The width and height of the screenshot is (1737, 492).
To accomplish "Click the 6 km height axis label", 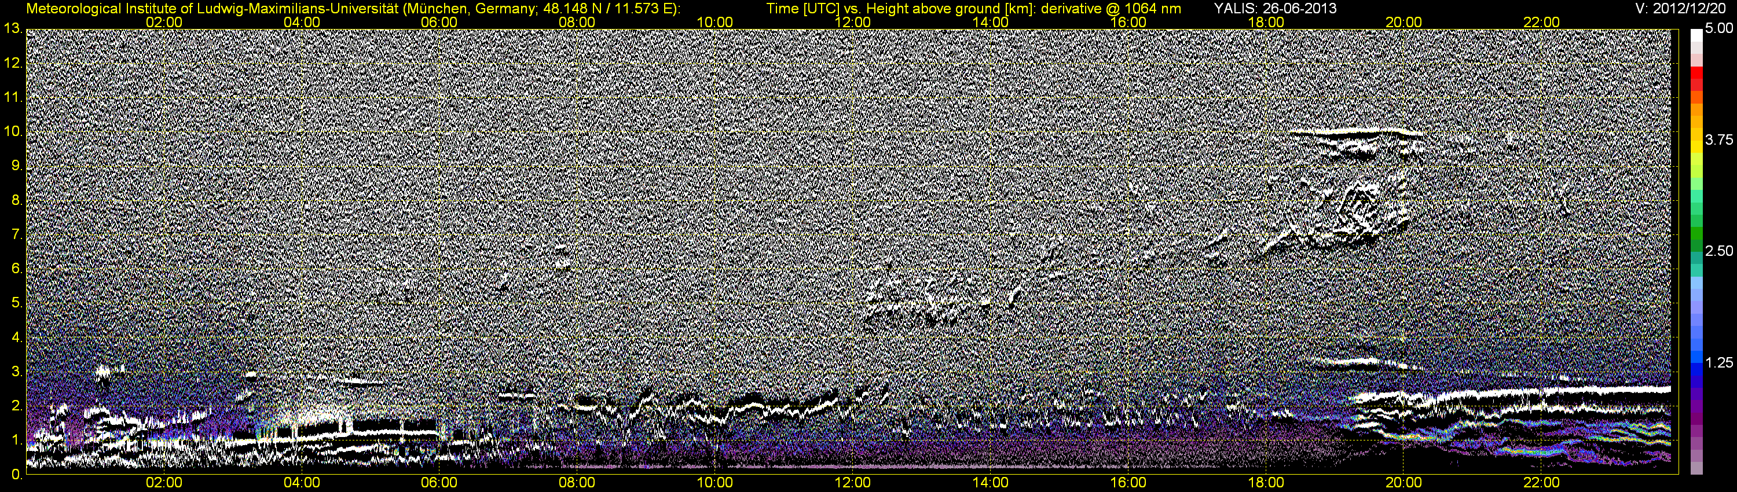I will [16, 269].
